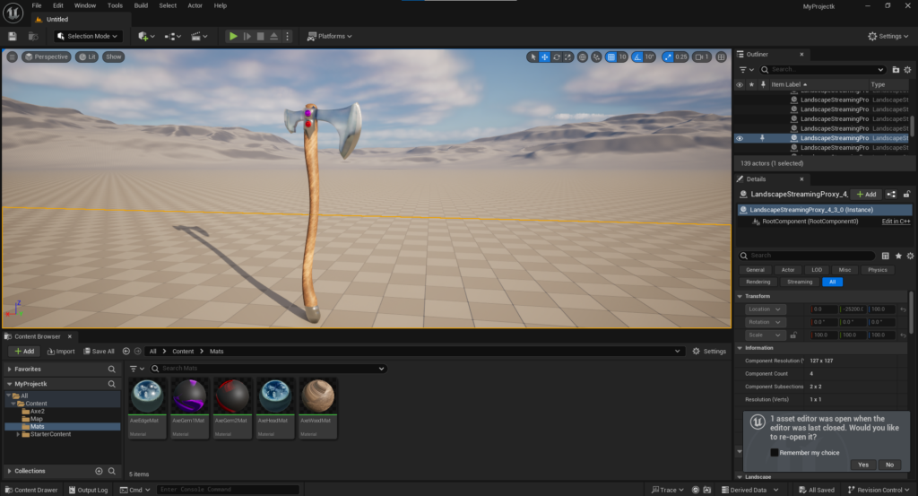This screenshot has width=918, height=496.
Task: Open the viewport hamburger options menu
Action: click(x=12, y=57)
